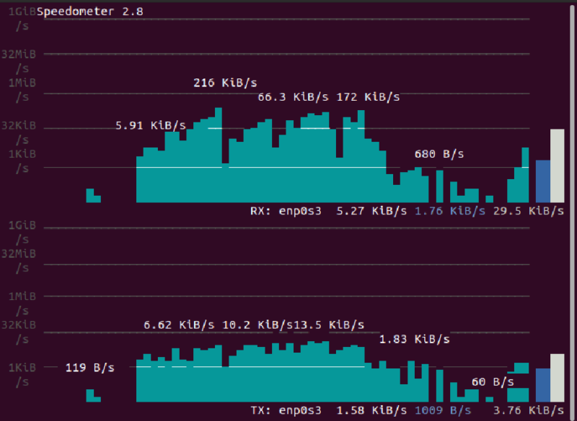The width and height of the screenshot is (577, 421).
Task: Click the 3.76 KiB/s TX peak value
Action: coord(529,410)
